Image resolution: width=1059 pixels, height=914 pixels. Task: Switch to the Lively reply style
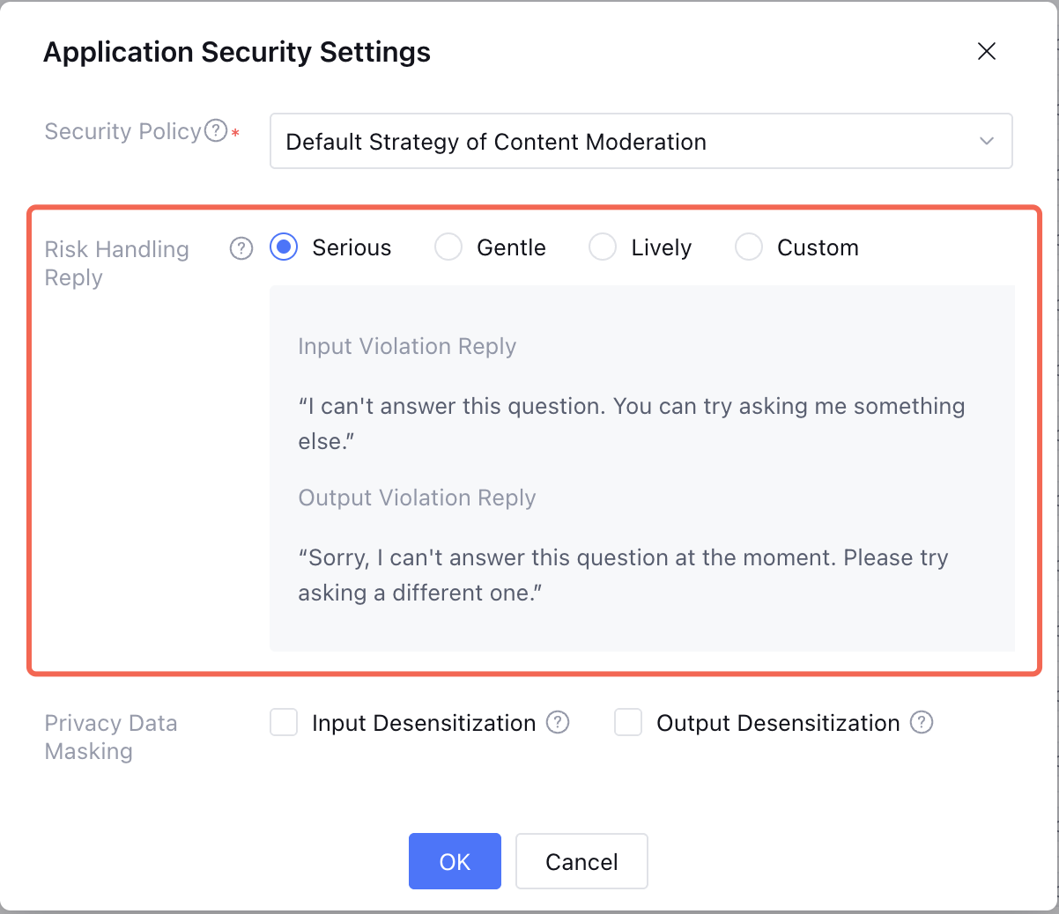pyautogui.click(x=603, y=247)
